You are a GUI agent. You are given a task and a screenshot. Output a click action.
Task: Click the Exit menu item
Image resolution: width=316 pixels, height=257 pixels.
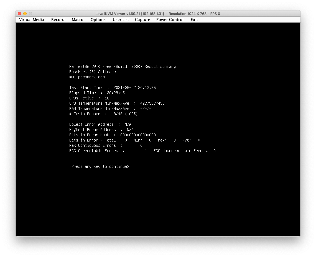pos(194,20)
